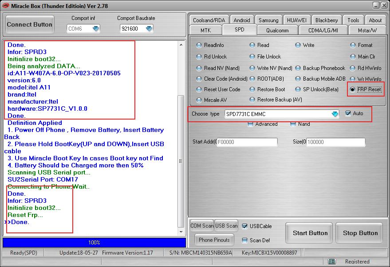This screenshot has width=390, height=267.
Task: Switch to the Samsung tab
Action: coord(268,20)
